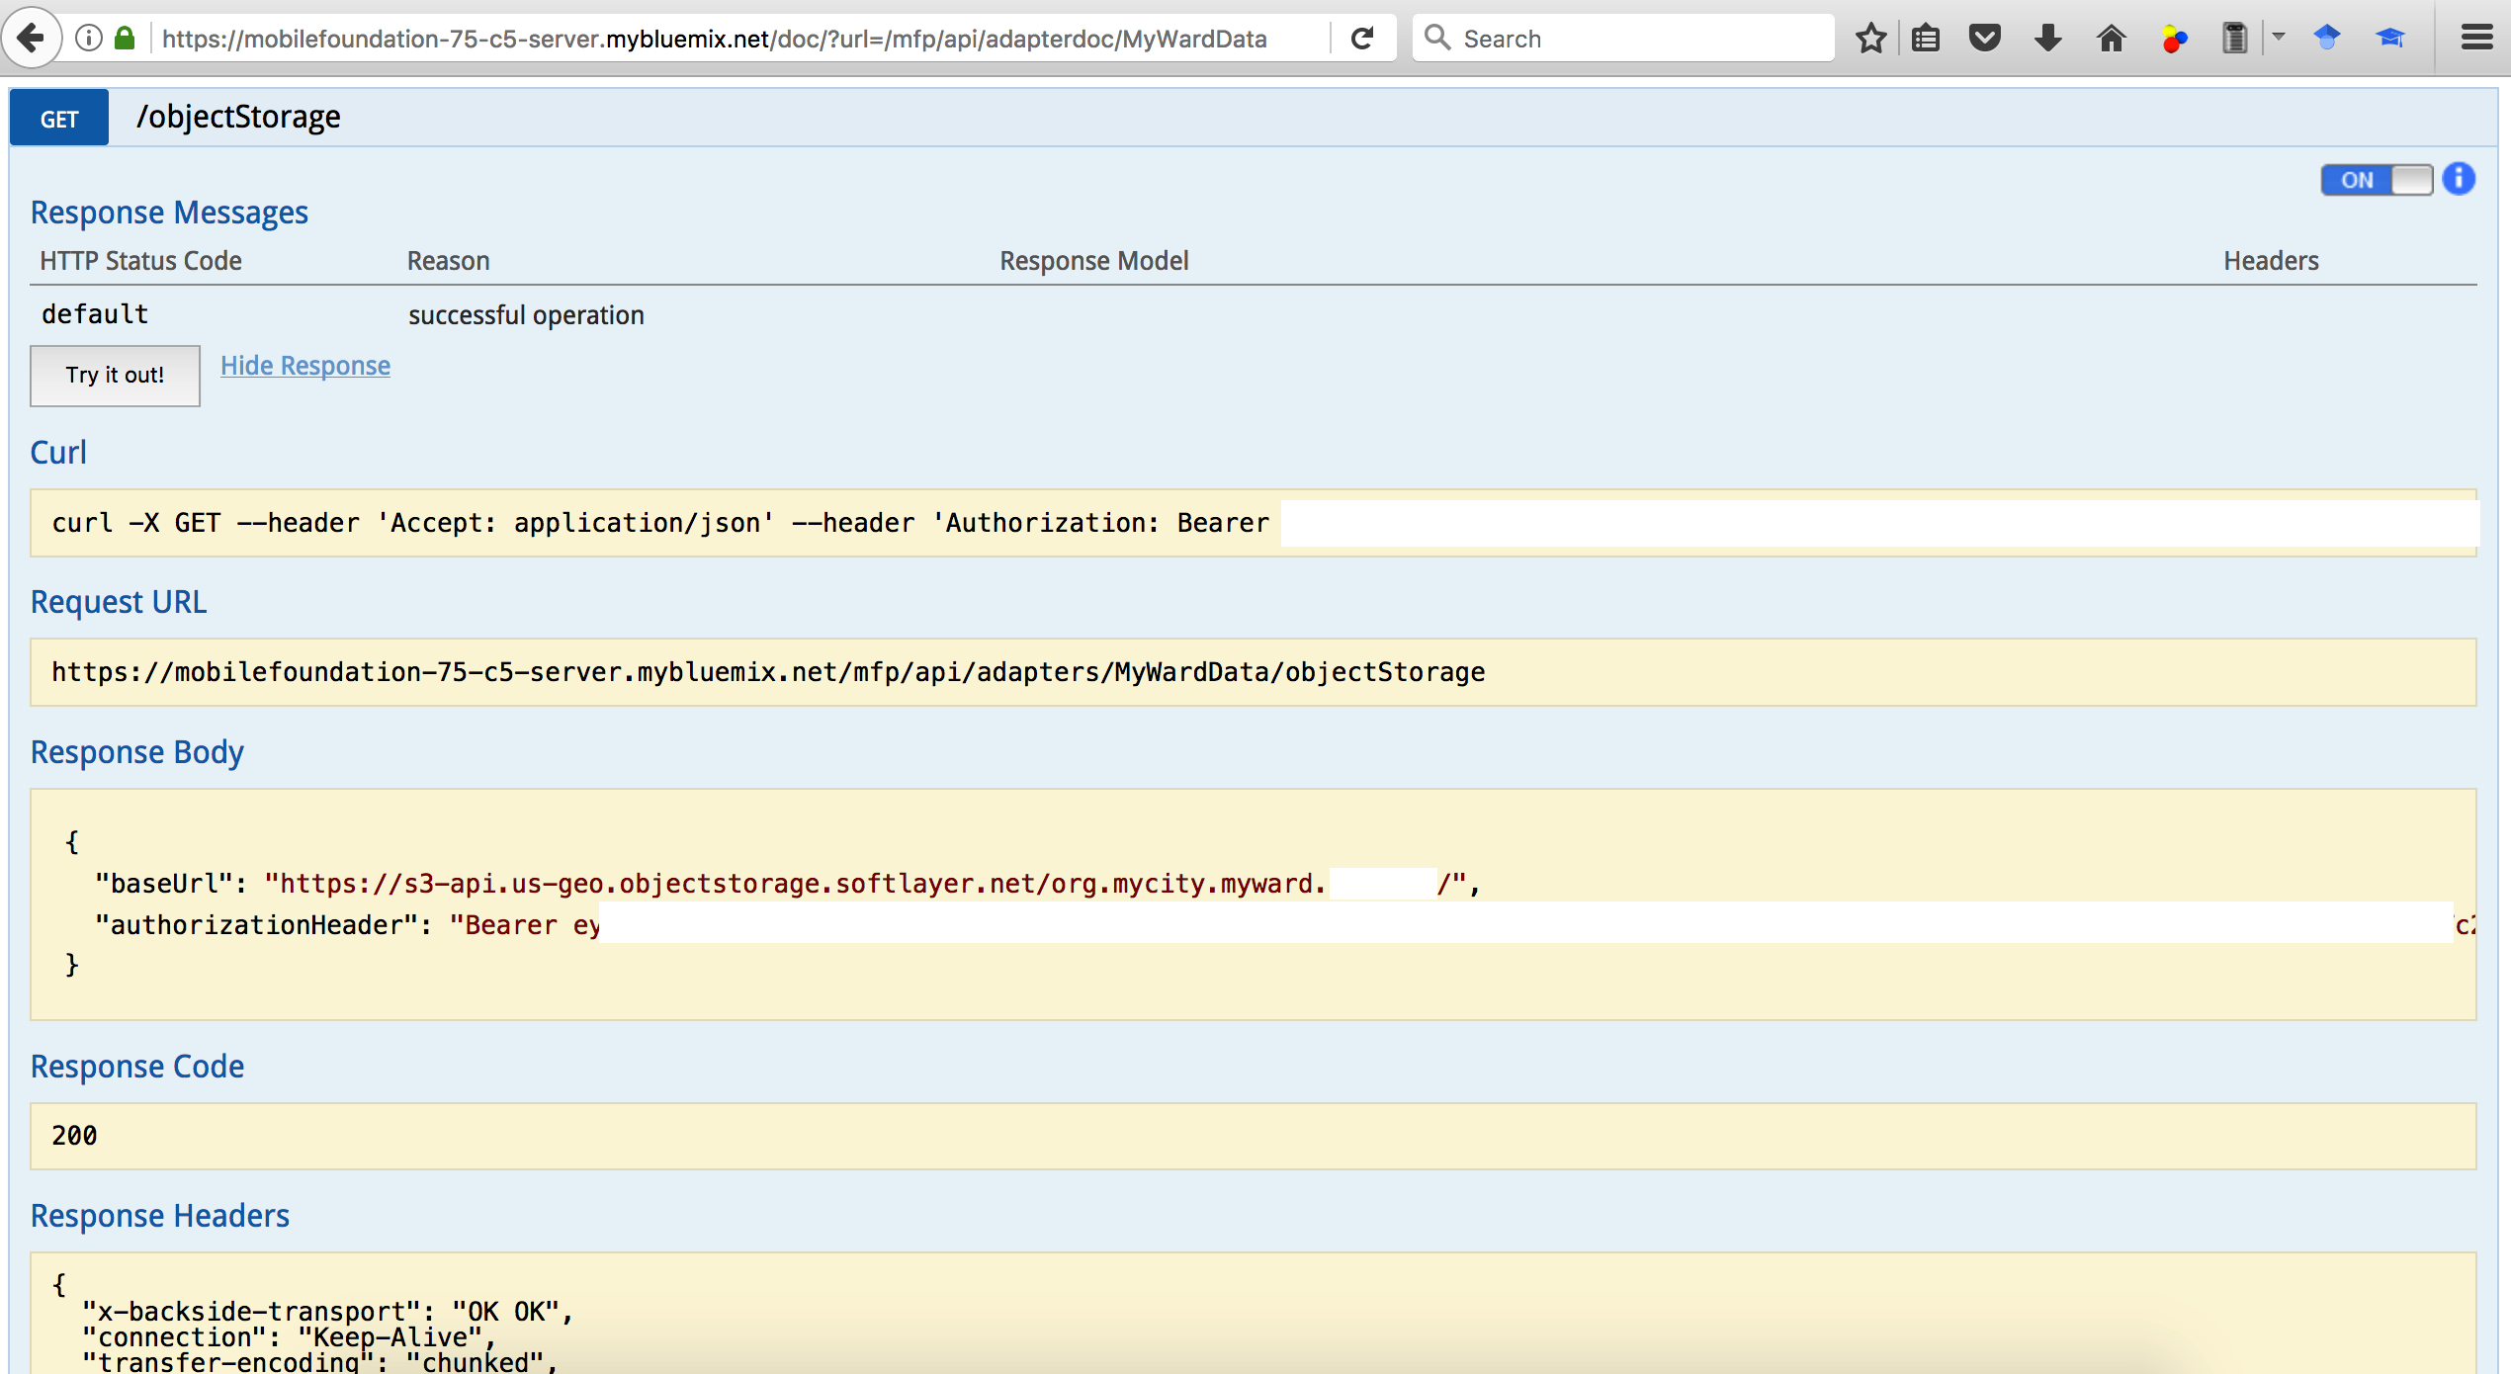Click the Pocket save icon
The height and width of the screenshot is (1374, 2511).
tap(1984, 39)
